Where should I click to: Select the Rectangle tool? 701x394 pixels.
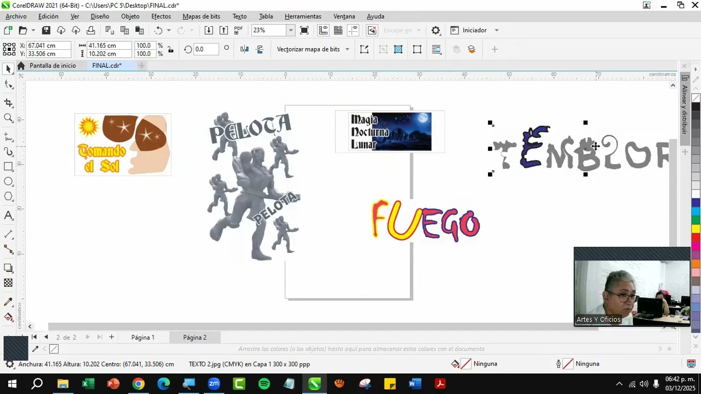coord(8,167)
